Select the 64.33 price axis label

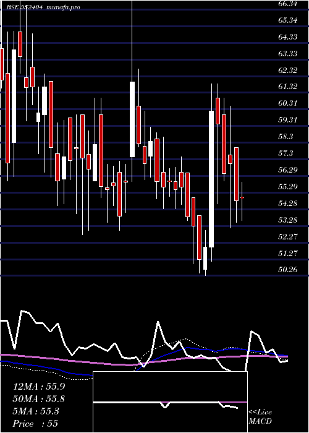(x=288, y=36)
